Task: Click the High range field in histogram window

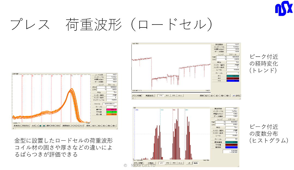Action: click(x=221, y=122)
